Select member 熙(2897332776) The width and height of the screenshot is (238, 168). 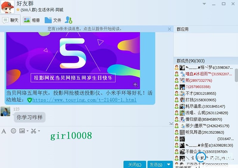click(205, 80)
